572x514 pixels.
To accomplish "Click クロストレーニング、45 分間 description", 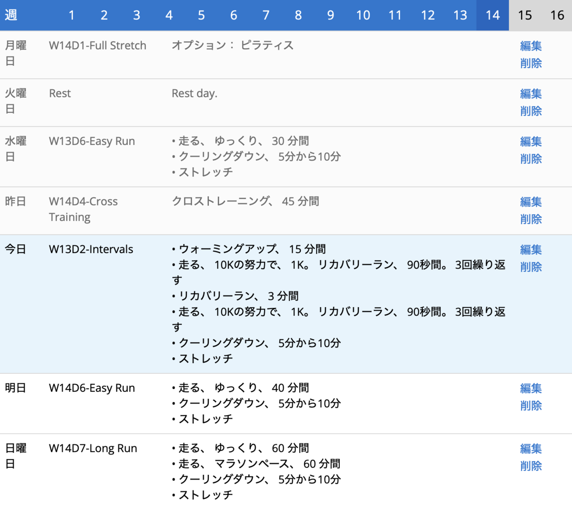I will click(x=245, y=201).
